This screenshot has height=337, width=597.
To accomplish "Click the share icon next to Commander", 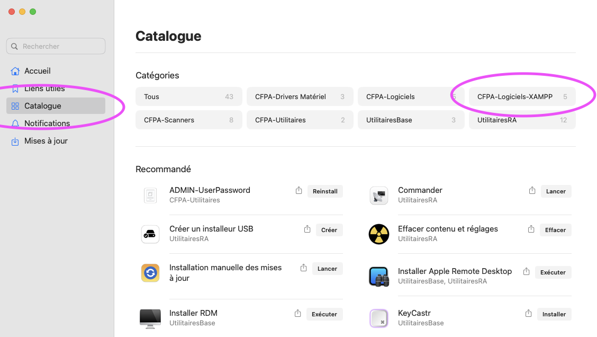I will click(532, 191).
